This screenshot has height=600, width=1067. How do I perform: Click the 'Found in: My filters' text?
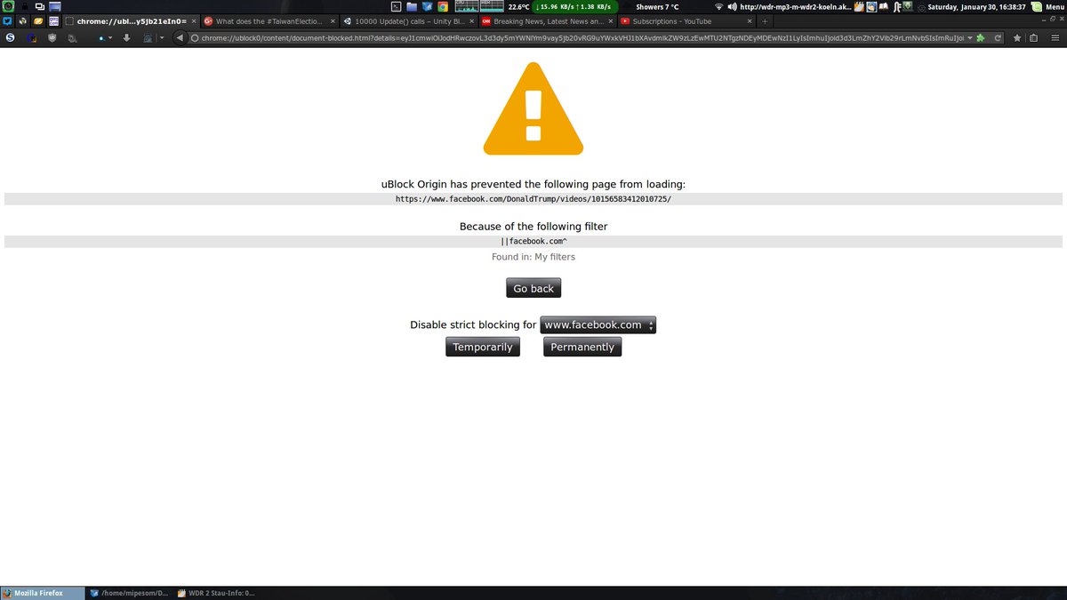click(x=533, y=257)
